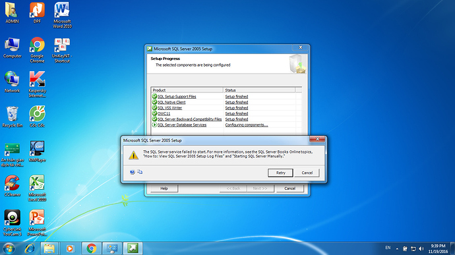This screenshot has width=455, height=255.
Task: Launch Google Chrome from desktop
Action: click(37, 50)
